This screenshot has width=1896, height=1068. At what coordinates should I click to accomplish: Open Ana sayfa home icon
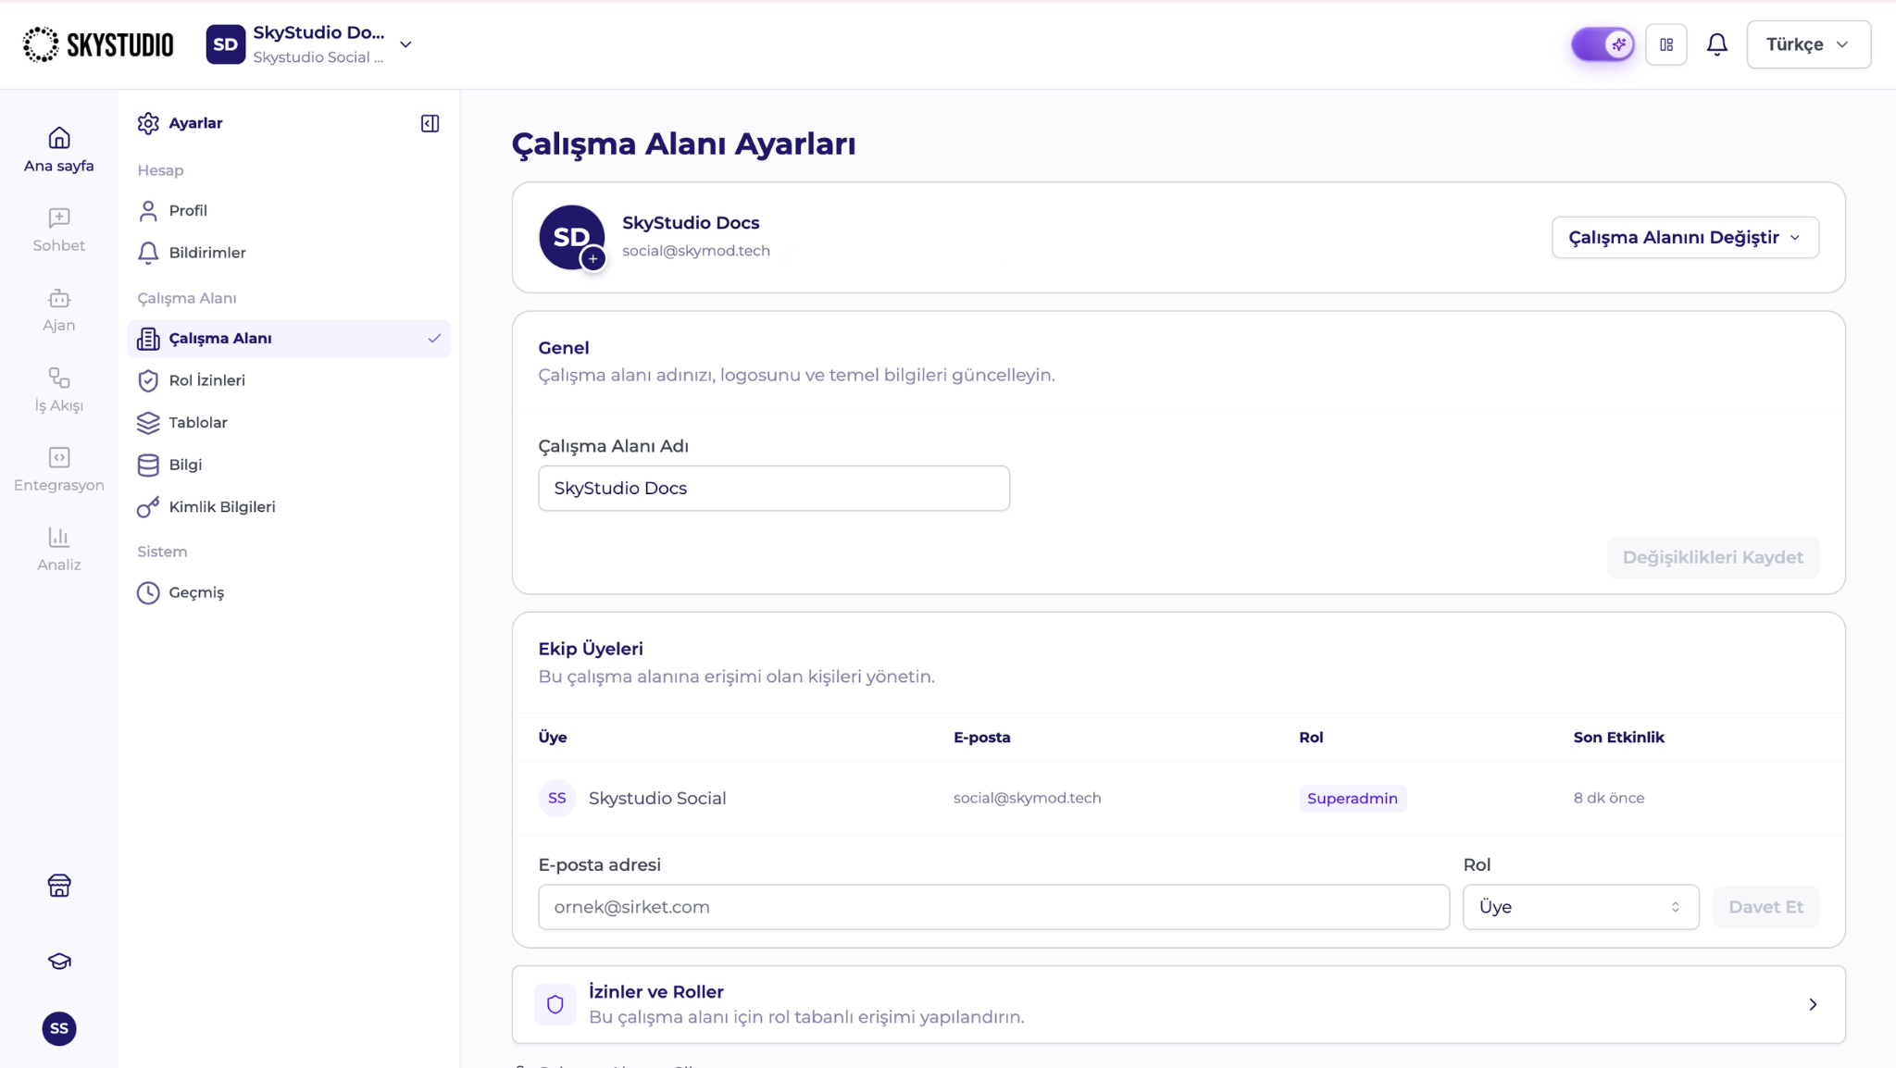pos(59,138)
